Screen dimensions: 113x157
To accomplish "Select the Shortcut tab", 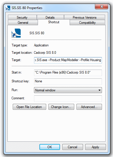I will tap(54, 22).
